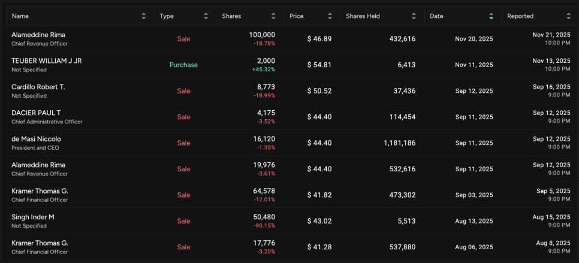The image size is (579, 263).
Task: Select the Shares Held column header label
Action: pyautogui.click(x=363, y=16)
